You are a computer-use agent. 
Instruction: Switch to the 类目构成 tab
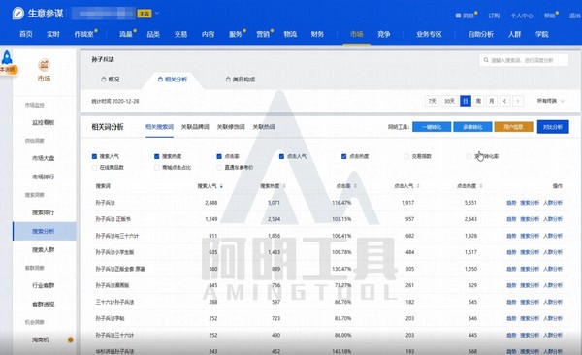(241, 80)
